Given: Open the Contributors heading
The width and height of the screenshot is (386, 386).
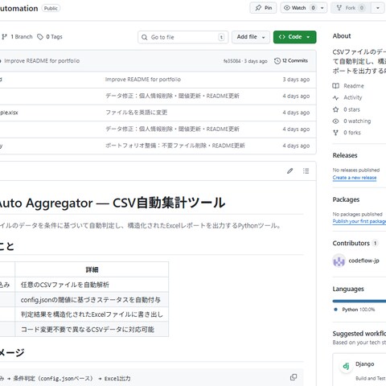Looking at the screenshot, I should pos(351,243).
